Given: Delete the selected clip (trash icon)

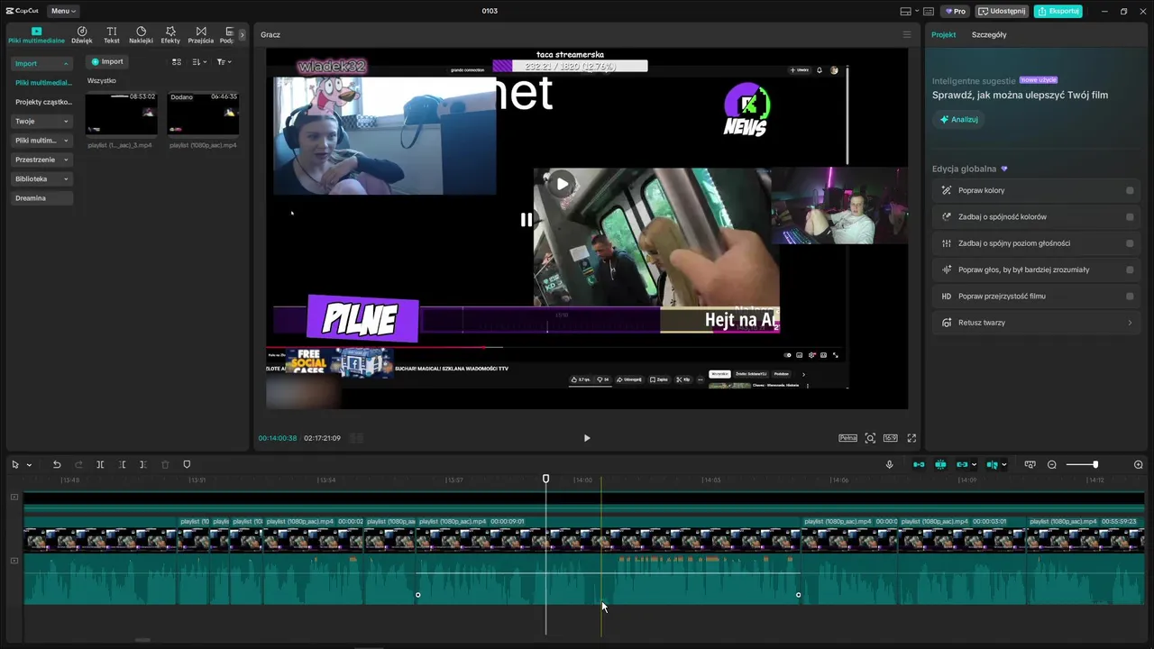Looking at the screenshot, I should coord(165,464).
